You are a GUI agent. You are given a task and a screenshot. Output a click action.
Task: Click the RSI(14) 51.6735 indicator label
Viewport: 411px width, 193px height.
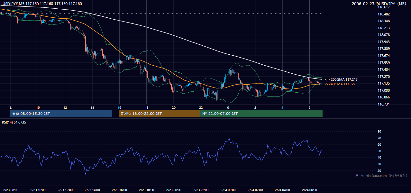pos(14,122)
